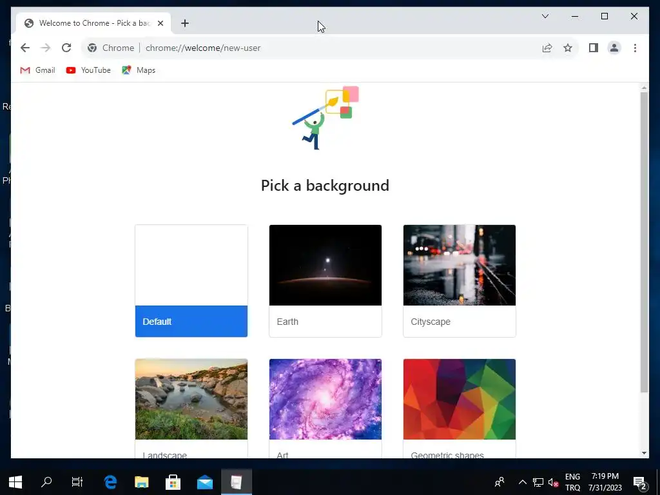
Task: Open a new tab with plus
Action: (185, 23)
